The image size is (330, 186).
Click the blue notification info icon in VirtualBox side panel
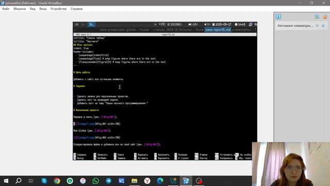[x=278, y=17]
